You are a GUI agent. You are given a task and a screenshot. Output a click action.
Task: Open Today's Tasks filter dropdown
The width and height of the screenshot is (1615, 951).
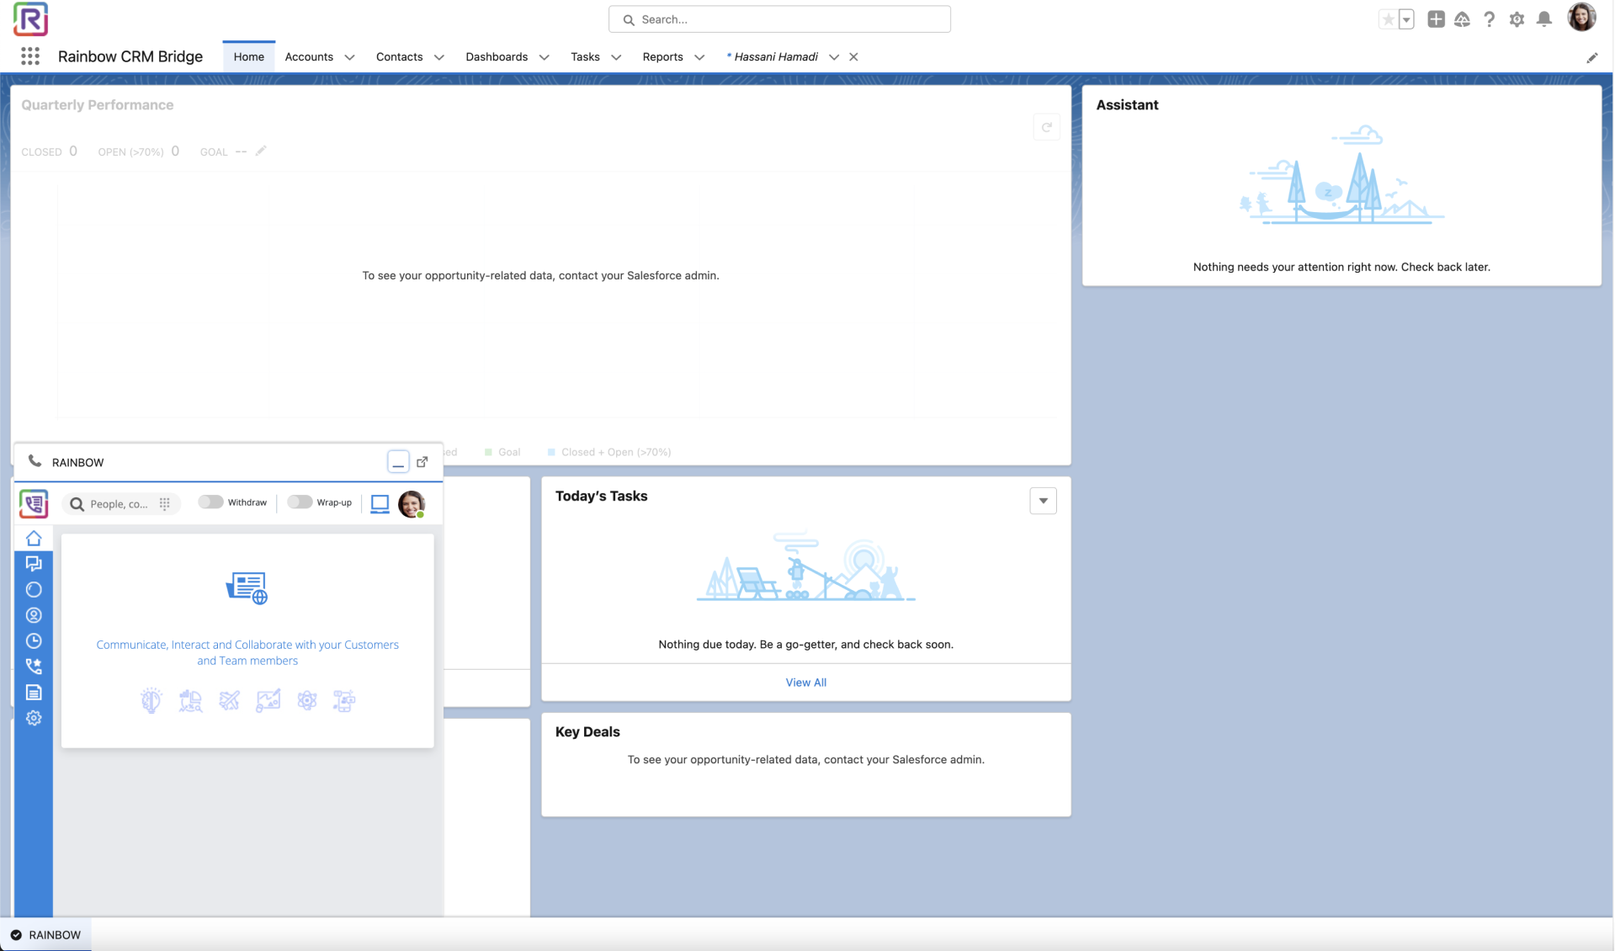coord(1043,501)
